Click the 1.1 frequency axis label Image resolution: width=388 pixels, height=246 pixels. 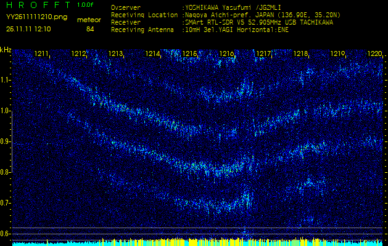[6, 80]
